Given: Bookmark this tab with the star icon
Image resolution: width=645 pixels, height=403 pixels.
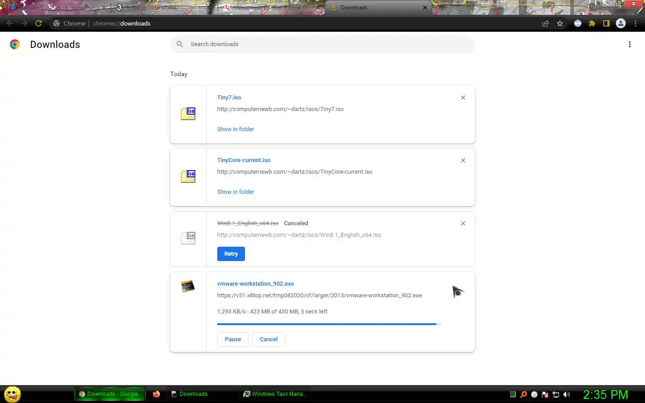Looking at the screenshot, I should point(560,23).
